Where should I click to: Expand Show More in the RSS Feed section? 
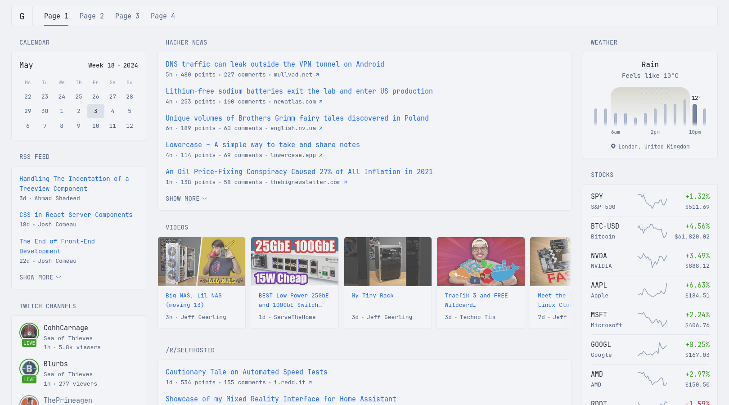pyautogui.click(x=40, y=277)
